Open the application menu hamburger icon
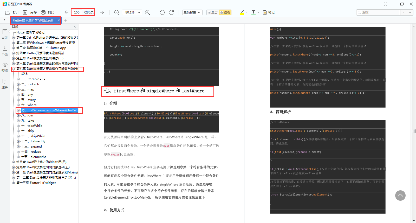Screen dimensions: 416x223 pyautogui.click(x=377, y=4)
